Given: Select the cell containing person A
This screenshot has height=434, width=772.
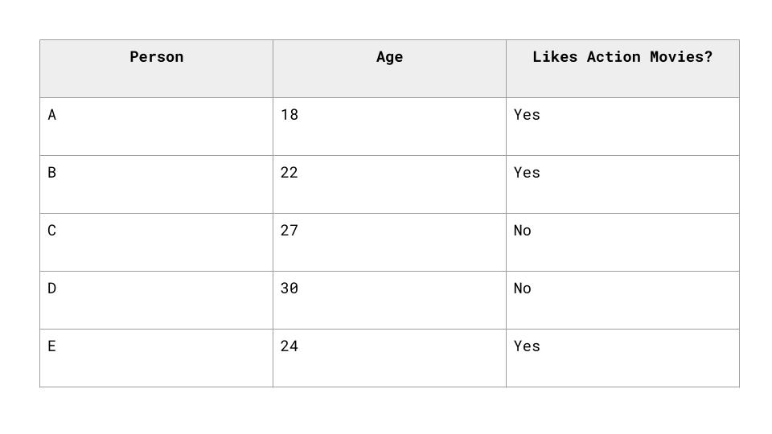Looking at the screenshot, I should pos(156,126).
